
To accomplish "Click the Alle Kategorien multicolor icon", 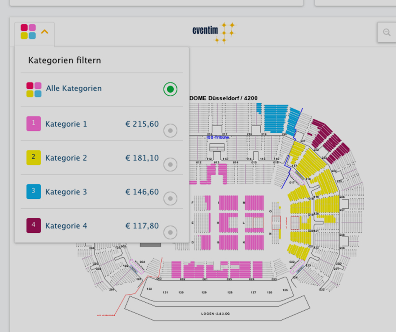I will pos(34,90).
